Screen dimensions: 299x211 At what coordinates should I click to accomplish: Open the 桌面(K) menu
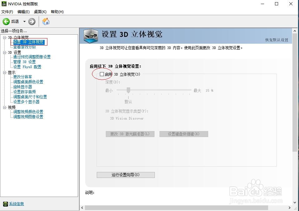click(40, 12)
